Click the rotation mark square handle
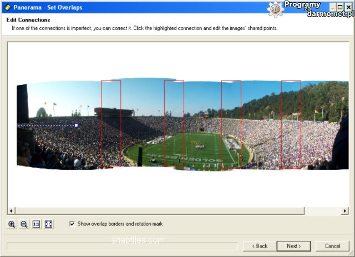The width and height of the screenshot is (355, 257). (76, 125)
